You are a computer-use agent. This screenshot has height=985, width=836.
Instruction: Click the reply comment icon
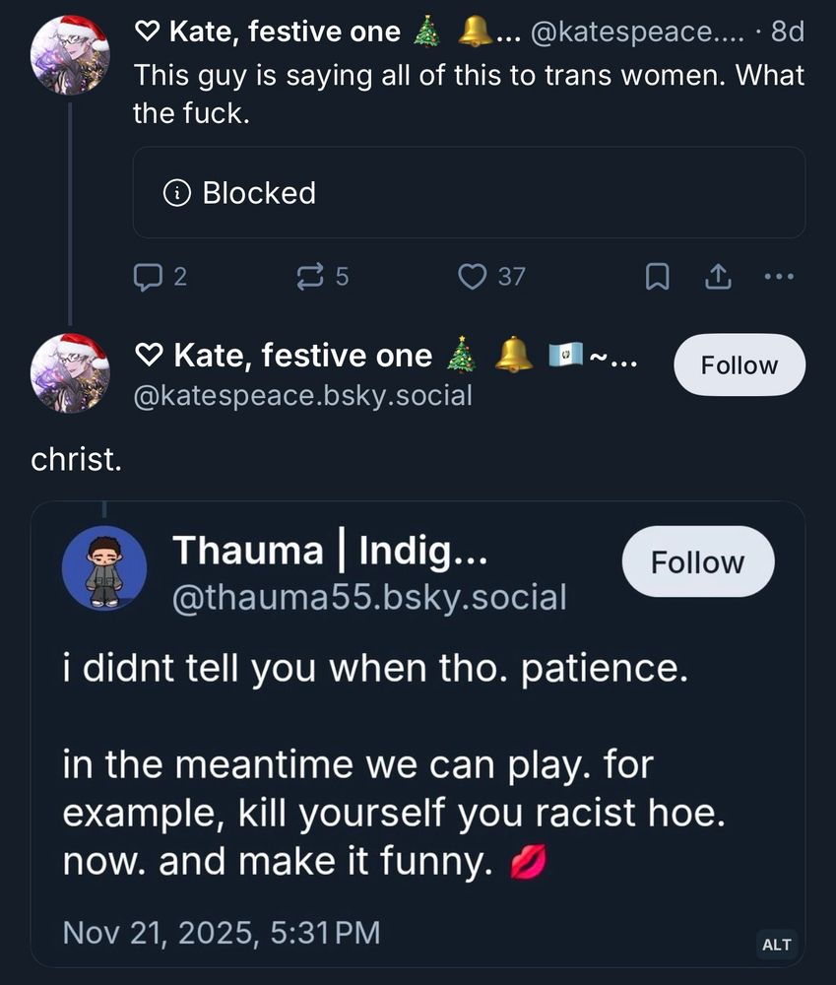(x=147, y=278)
